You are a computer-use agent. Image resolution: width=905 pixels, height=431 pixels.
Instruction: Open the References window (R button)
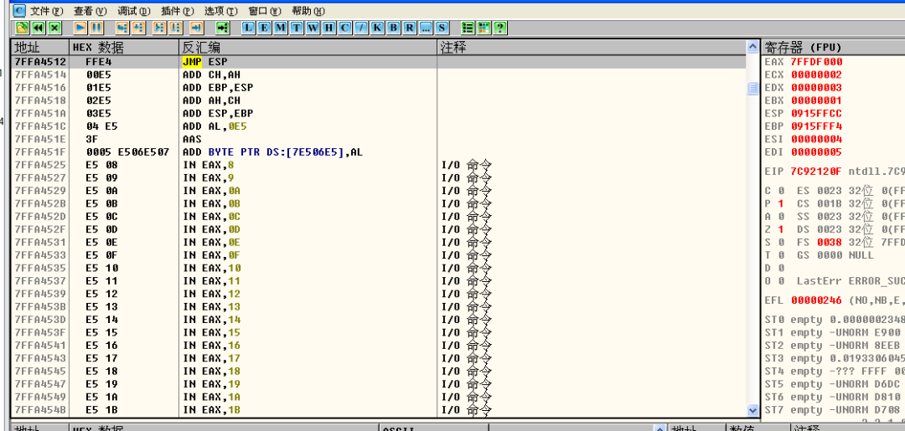click(410, 28)
